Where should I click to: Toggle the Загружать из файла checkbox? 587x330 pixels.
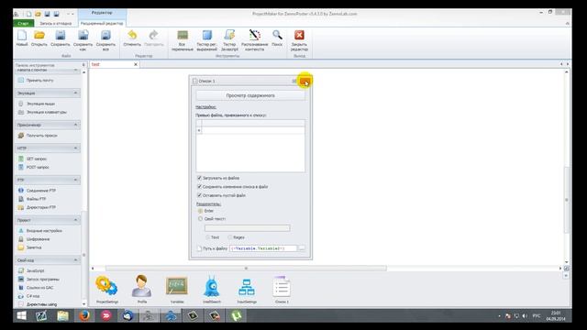pyautogui.click(x=199, y=178)
